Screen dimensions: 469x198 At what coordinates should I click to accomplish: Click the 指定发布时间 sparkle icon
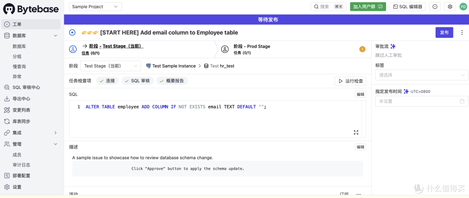click(406, 92)
